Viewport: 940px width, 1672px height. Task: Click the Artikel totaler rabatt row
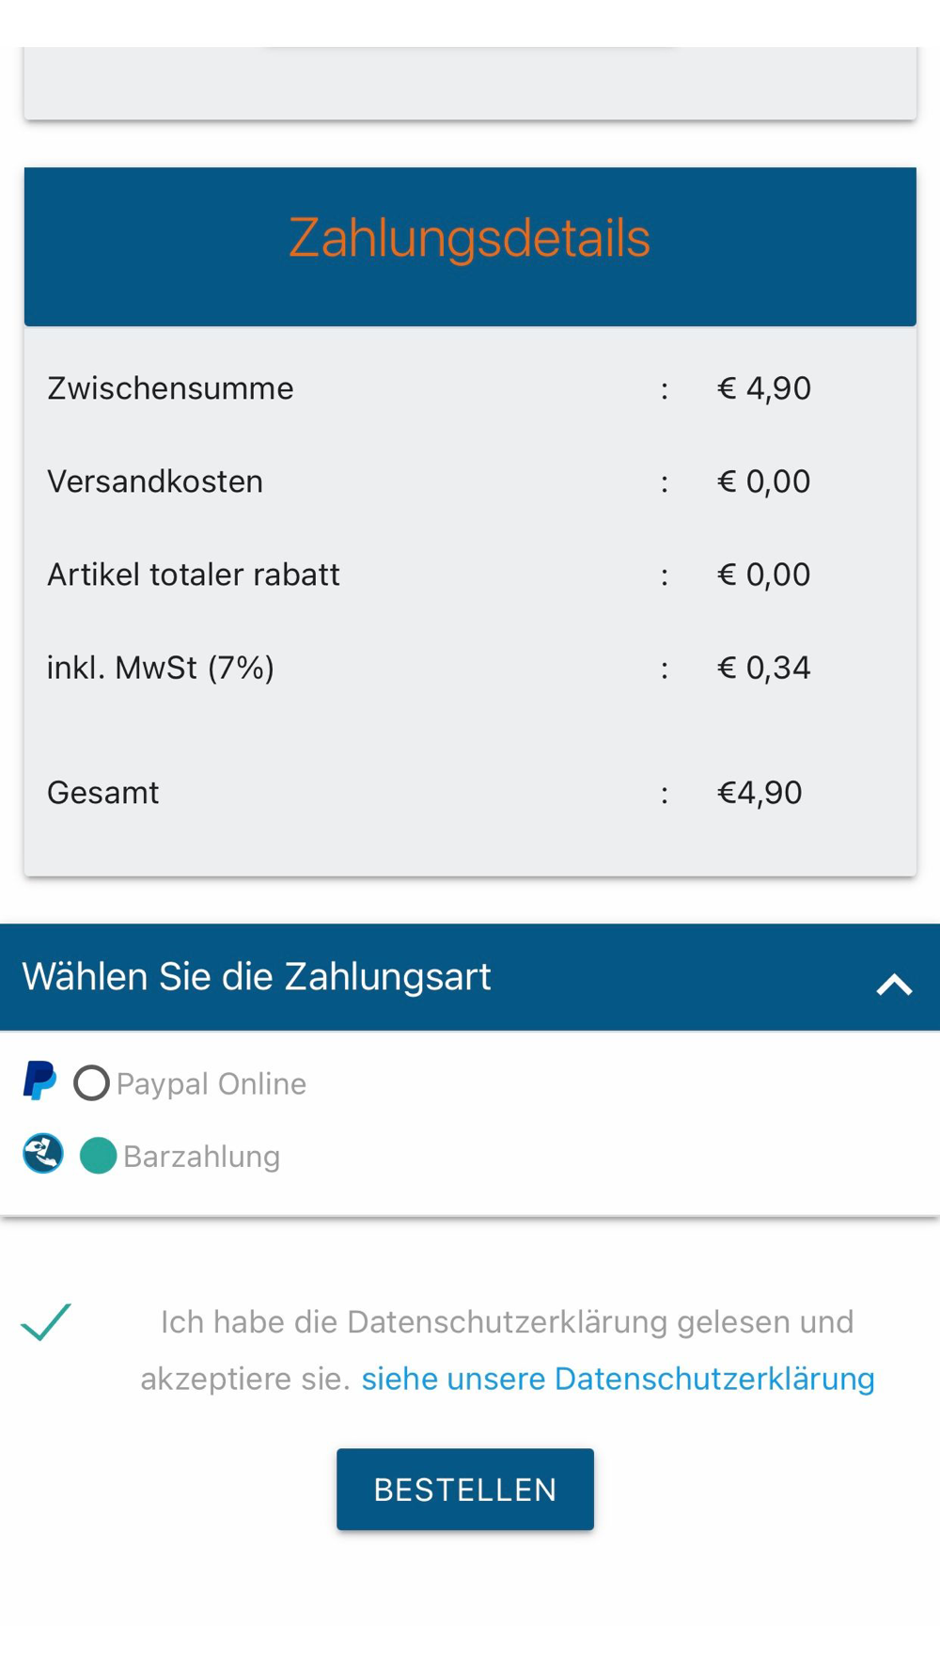tap(470, 575)
